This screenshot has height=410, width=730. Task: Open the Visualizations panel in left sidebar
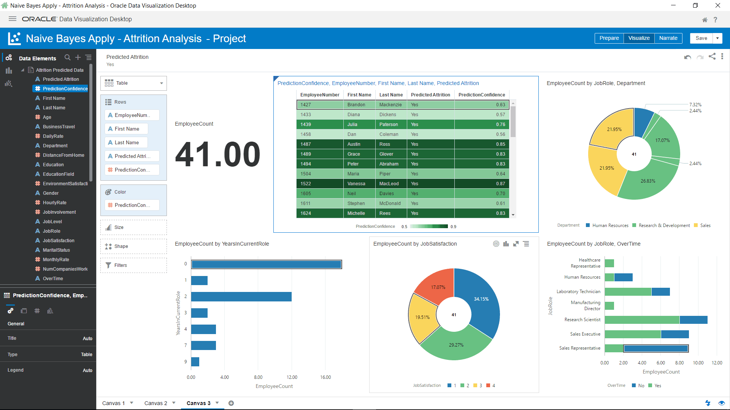click(x=8, y=71)
